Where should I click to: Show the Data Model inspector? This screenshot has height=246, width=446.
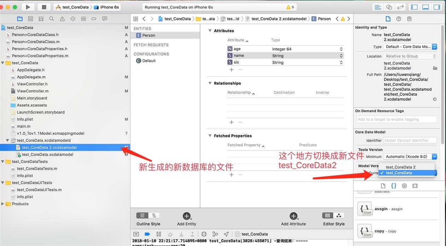[x=409, y=19]
